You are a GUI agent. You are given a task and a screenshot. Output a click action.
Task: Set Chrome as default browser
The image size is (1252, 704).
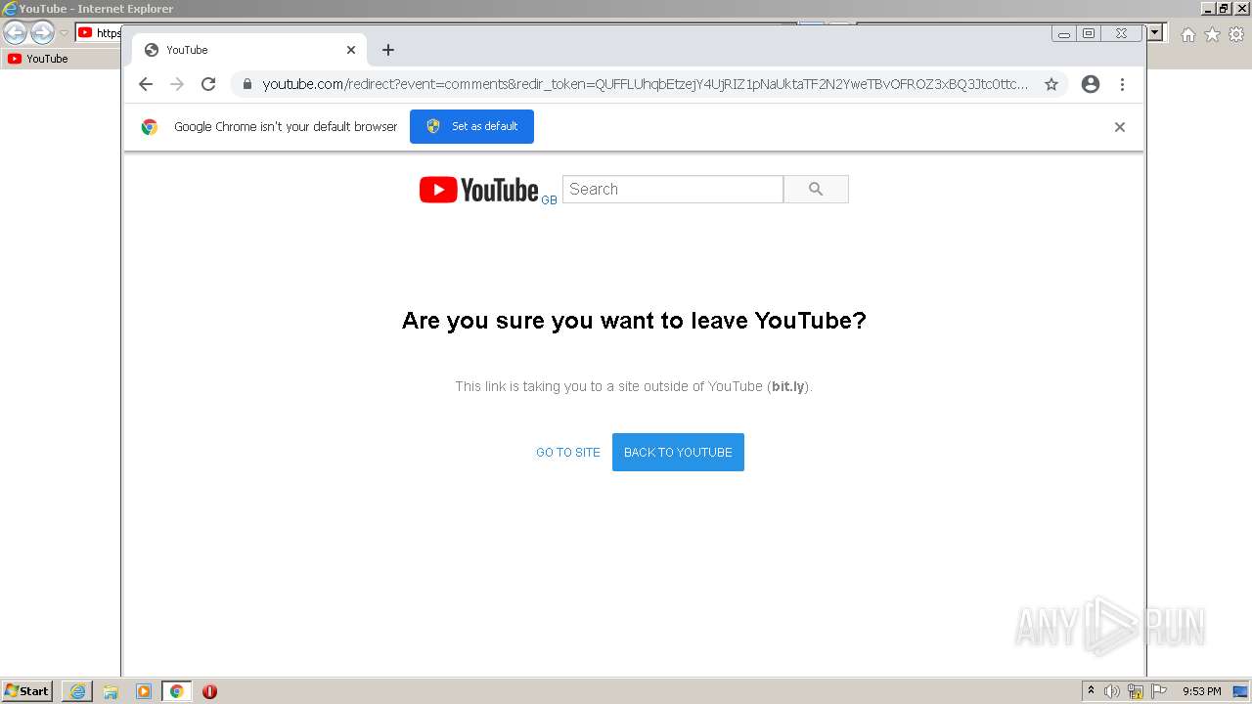pos(471,126)
